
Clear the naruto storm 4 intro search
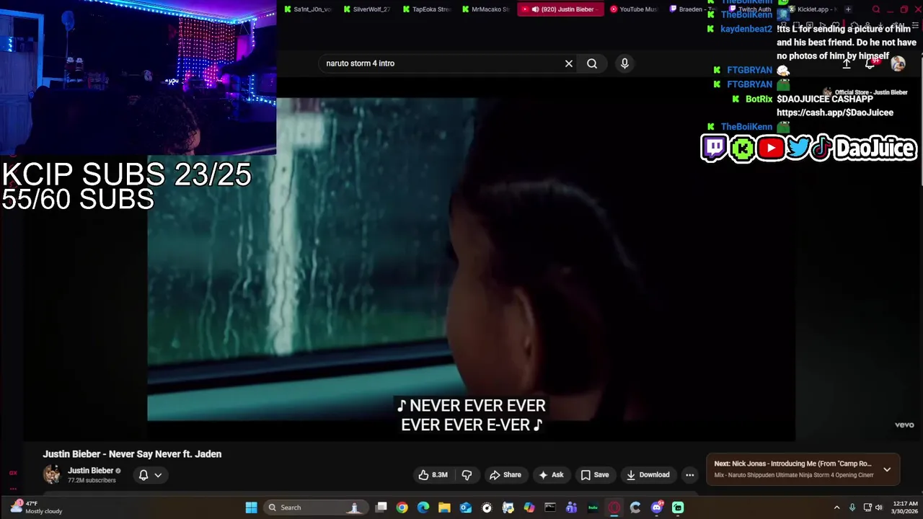click(x=569, y=63)
